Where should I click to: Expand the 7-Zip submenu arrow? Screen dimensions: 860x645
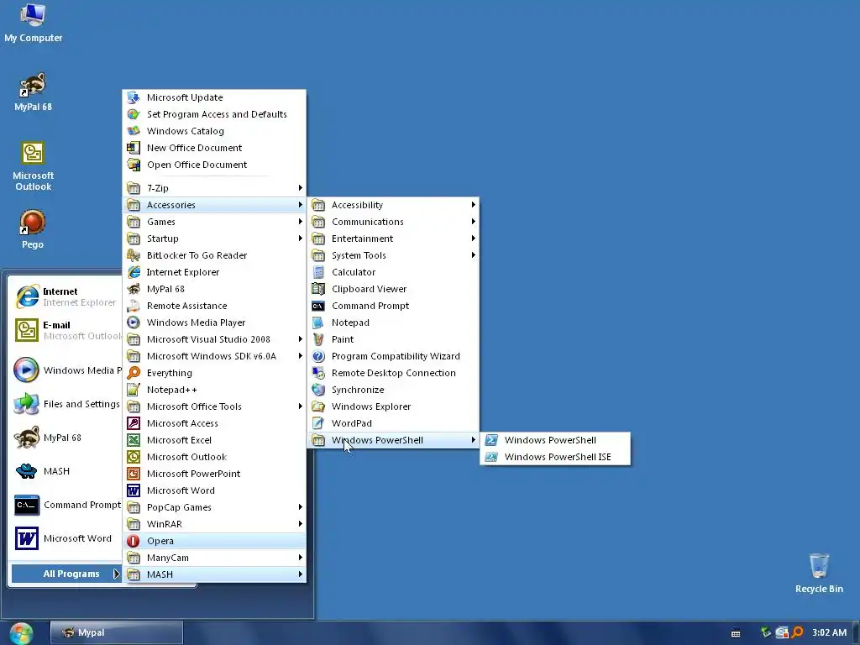pyautogui.click(x=301, y=188)
